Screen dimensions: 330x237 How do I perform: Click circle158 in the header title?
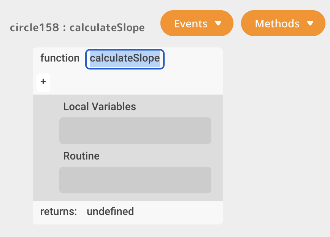[34, 28]
